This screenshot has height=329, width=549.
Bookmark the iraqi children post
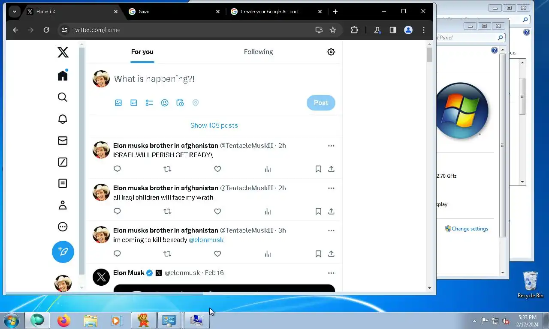click(318, 211)
